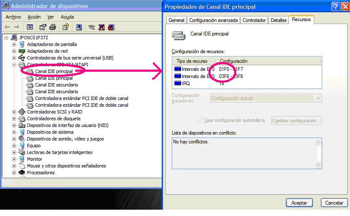Click the Back arrow in Device Manager toolbar
Viewport: 350px width, 216px height.
pos(7,27)
